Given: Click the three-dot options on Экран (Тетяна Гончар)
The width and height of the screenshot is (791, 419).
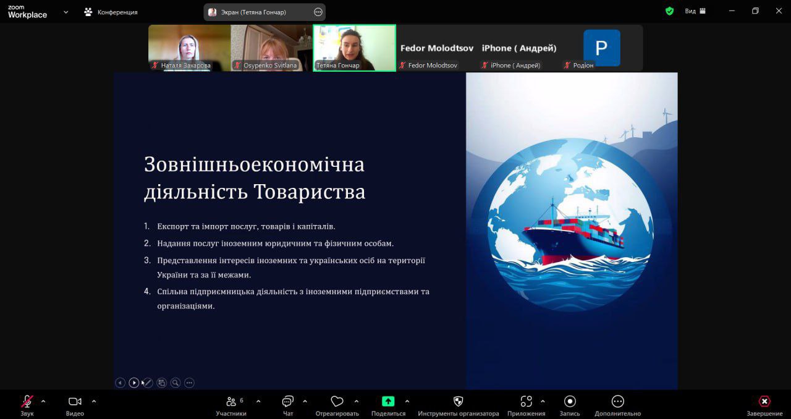Looking at the screenshot, I should (318, 12).
